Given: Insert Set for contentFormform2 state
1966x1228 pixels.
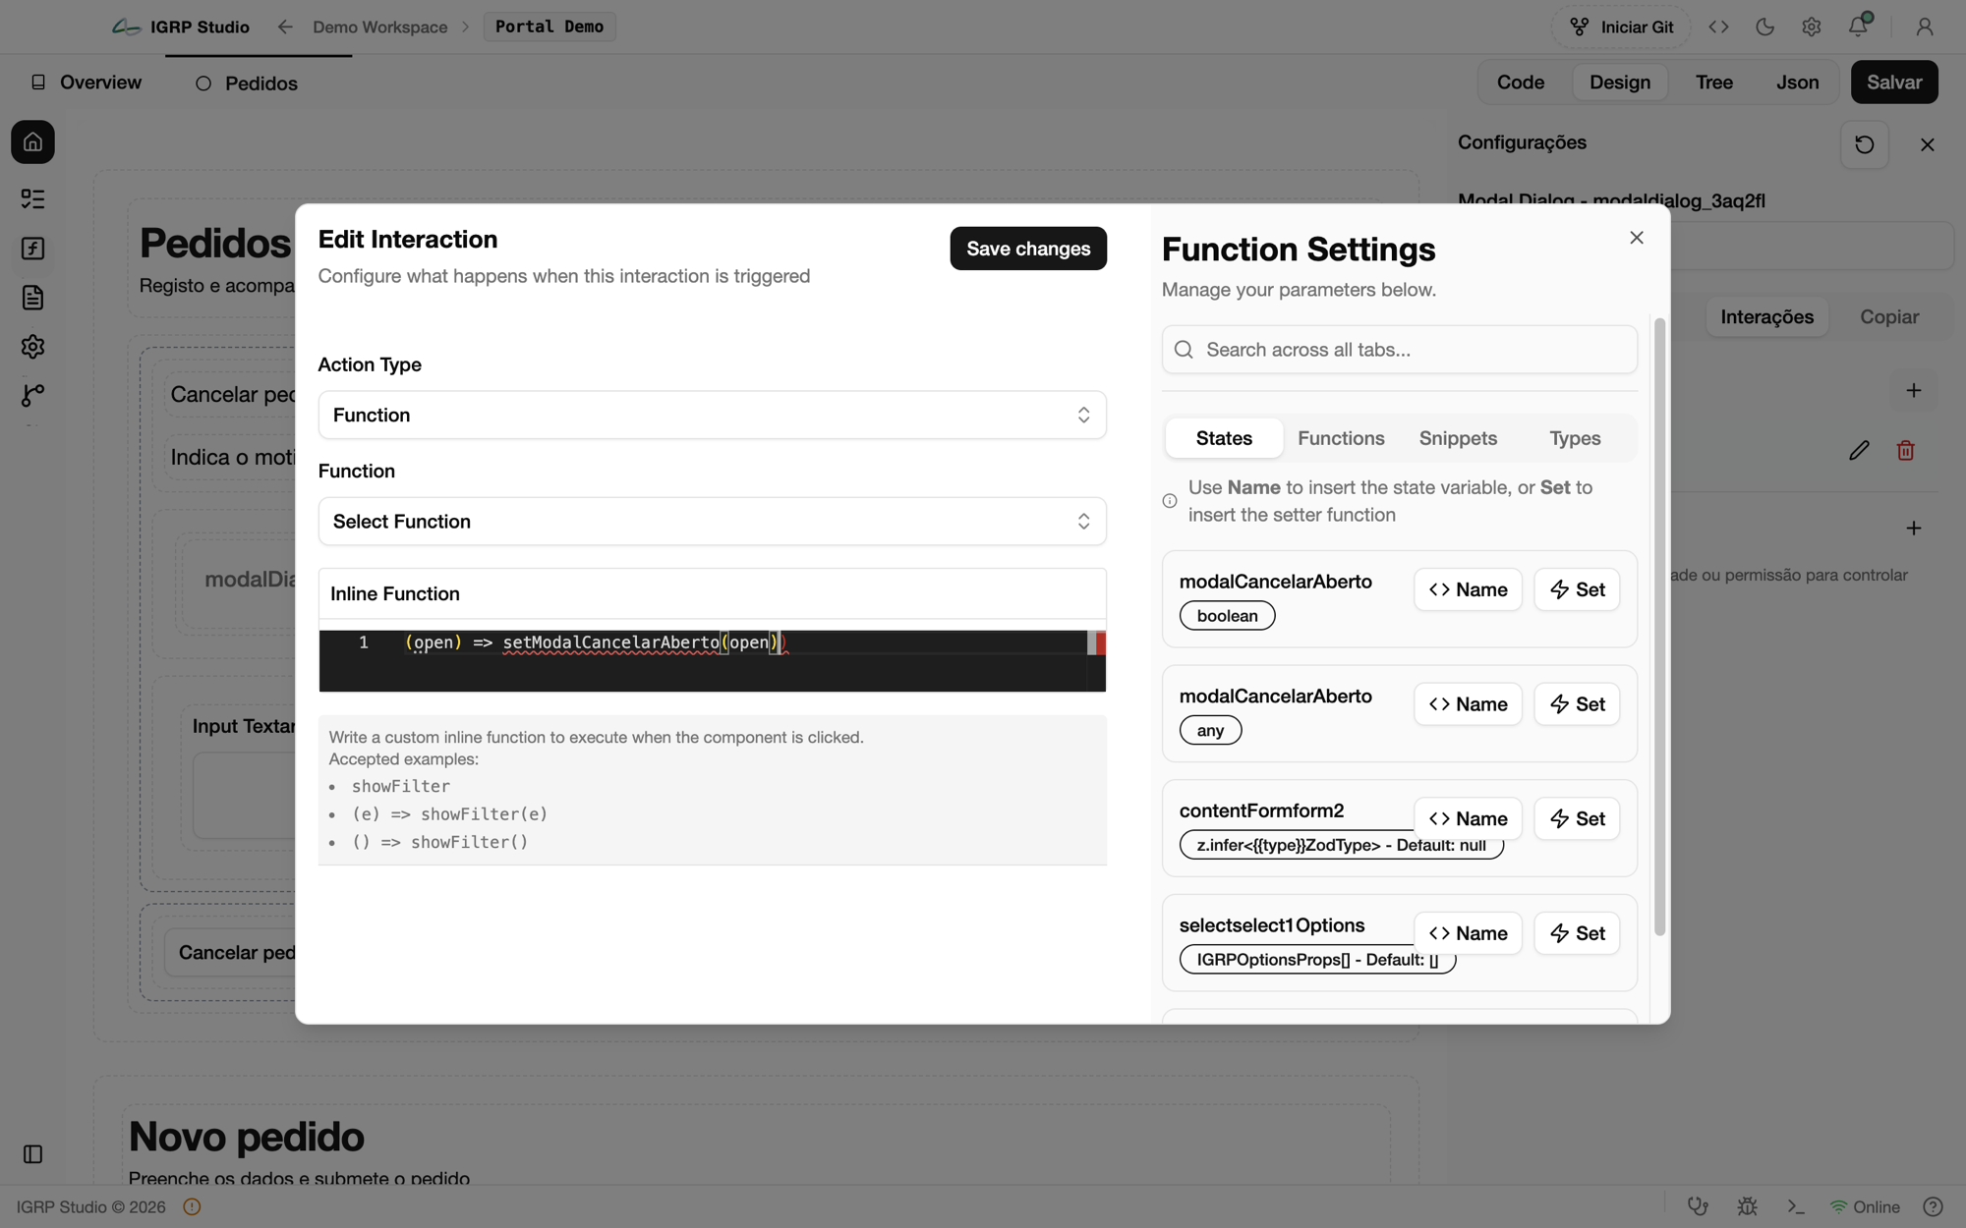Looking at the screenshot, I should coord(1577,818).
